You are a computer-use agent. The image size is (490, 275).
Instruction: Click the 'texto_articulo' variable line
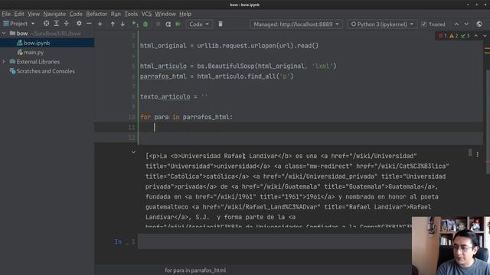pos(174,97)
